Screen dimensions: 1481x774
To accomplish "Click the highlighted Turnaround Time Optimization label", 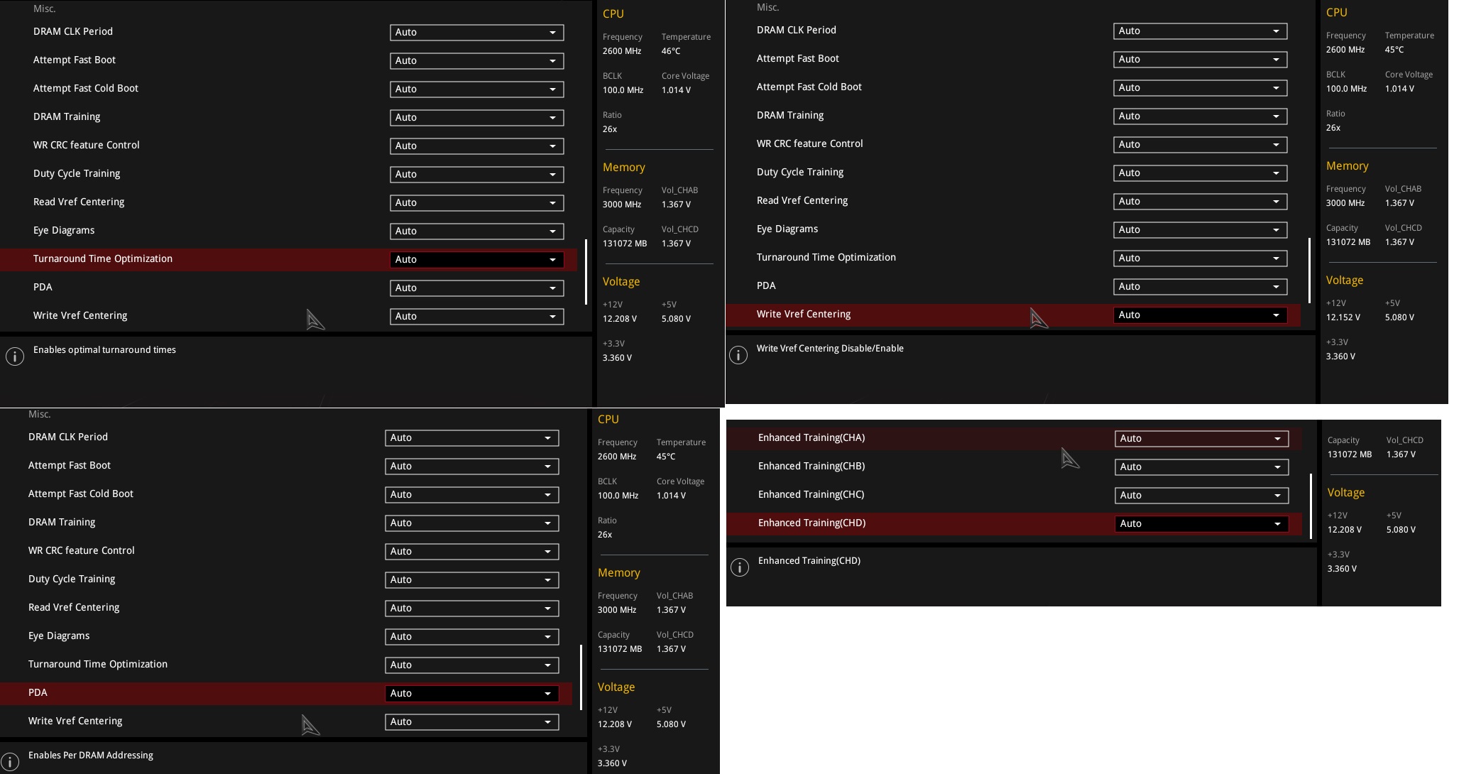I will (x=102, y=259).
